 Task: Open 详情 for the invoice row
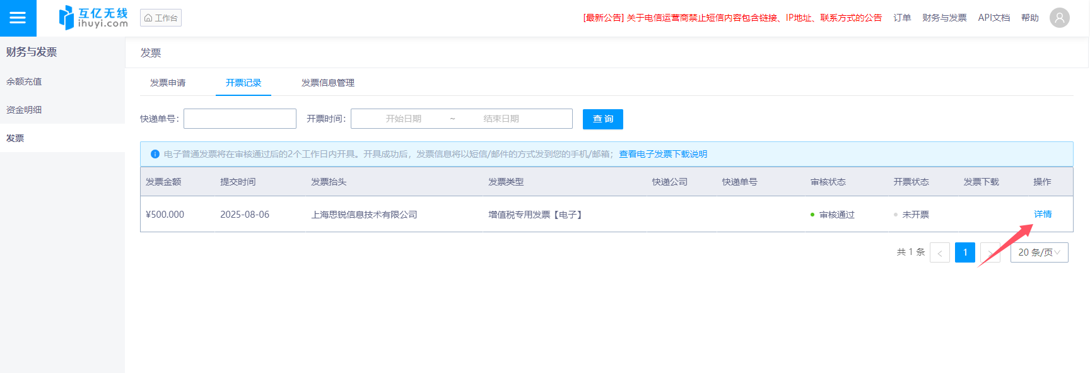coord(1042,214)
